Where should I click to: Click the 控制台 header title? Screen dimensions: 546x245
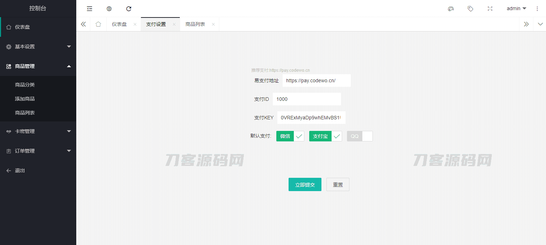38,8
